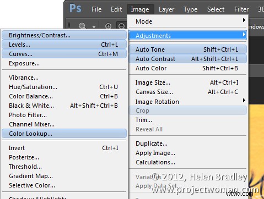This screenshot has width=264, height=199.
Task: Open the Filter menu
Action: 241,9
